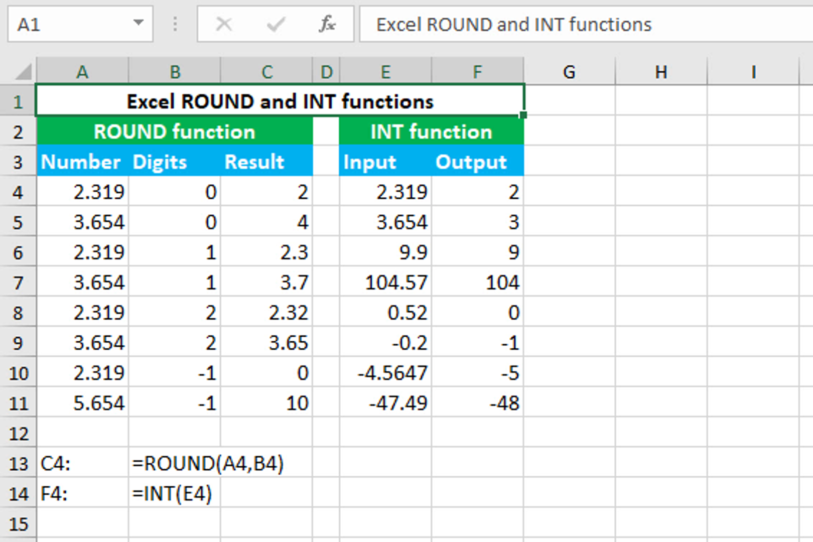The image size is (813, 542).
Task: Click the 'Output' column heading cell
Action: [x=478, y=162]
